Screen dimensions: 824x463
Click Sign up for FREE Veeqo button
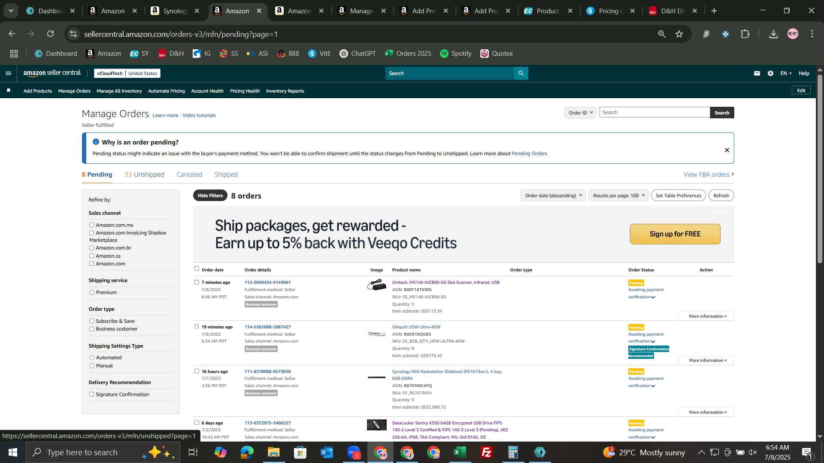pyautogui.click(x=675, y=234)
